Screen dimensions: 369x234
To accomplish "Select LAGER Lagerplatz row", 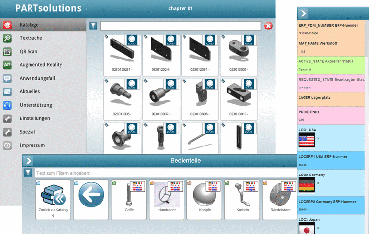I will click(x=331, y=99).
